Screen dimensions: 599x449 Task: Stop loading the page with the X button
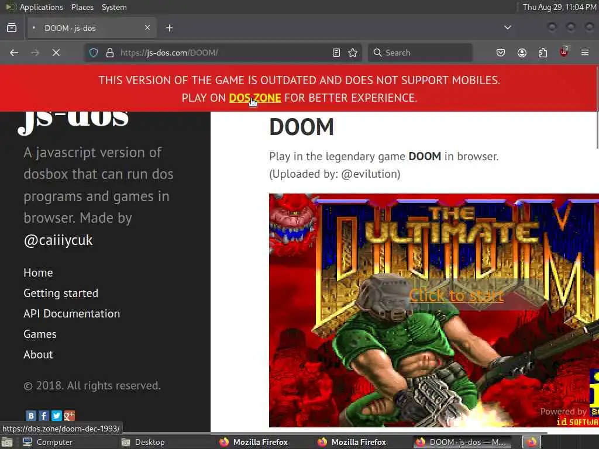56,53
